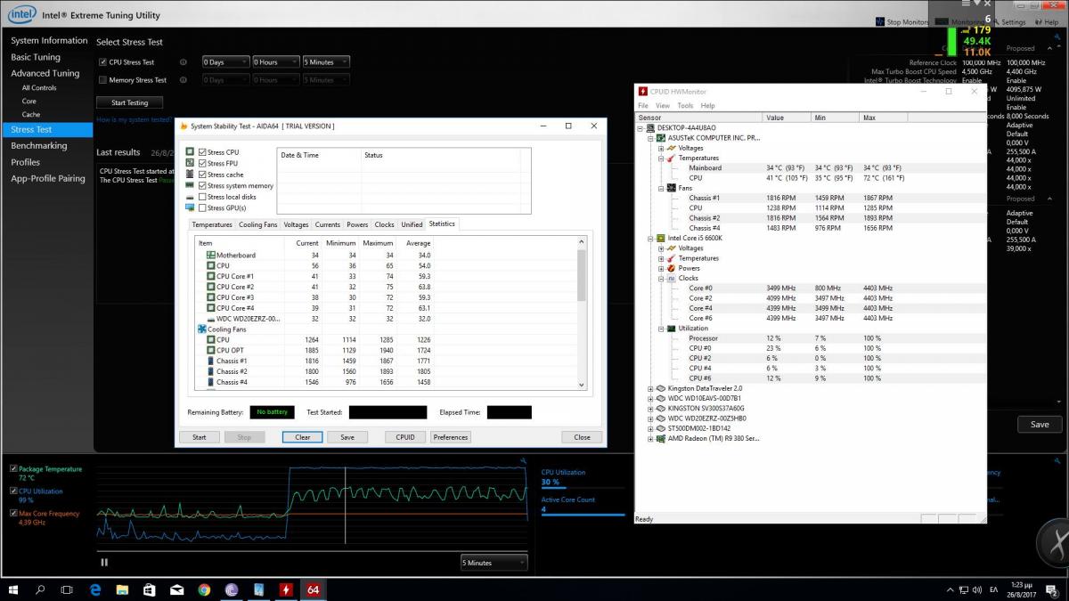Click the Stop Monitors icon in XTU
This screenshot has height=601, width=1069.
[x=880, y=22]
